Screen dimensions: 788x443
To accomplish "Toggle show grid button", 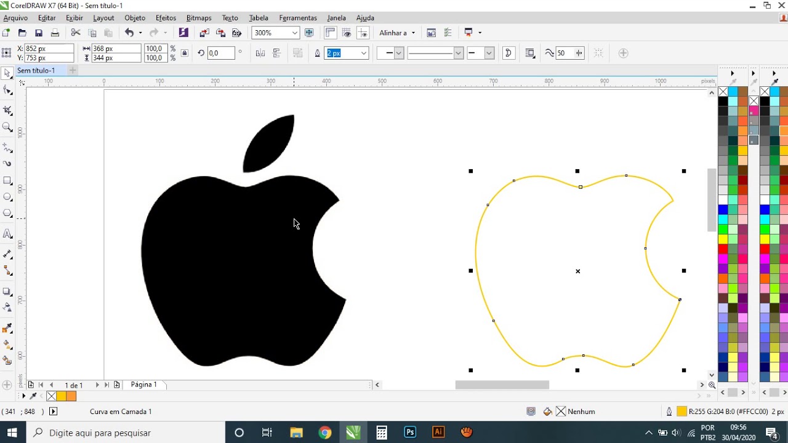I will coord(347,33).
